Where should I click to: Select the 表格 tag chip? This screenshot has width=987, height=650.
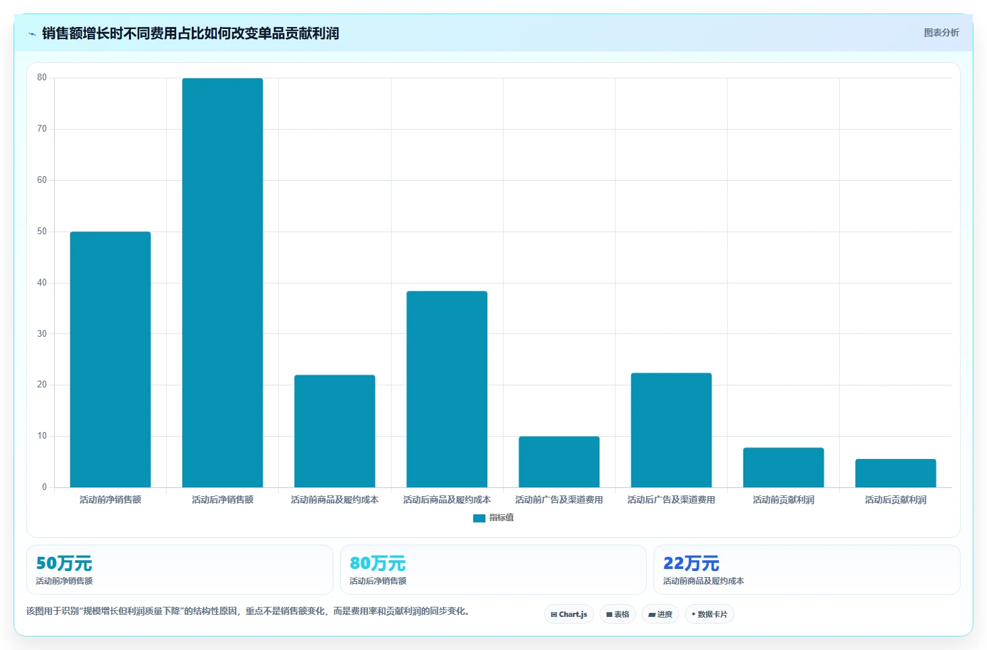click(x=617, y=614)
